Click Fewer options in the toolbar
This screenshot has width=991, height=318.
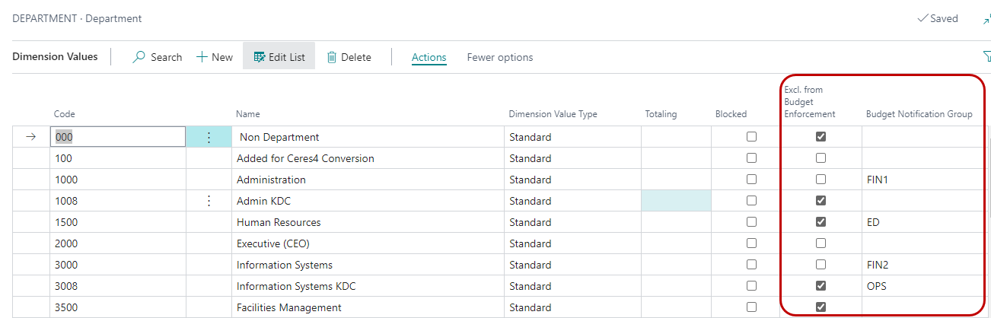pos(499,57)
